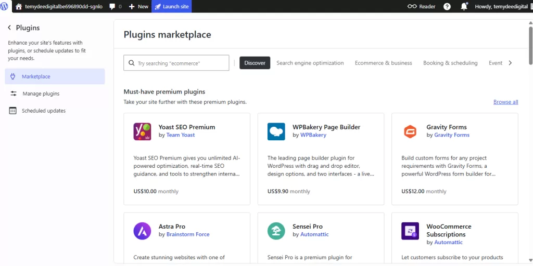
Task: Click the WPBakery Page Builder logo
Action: pyautogui.click(x=276, y=131)
